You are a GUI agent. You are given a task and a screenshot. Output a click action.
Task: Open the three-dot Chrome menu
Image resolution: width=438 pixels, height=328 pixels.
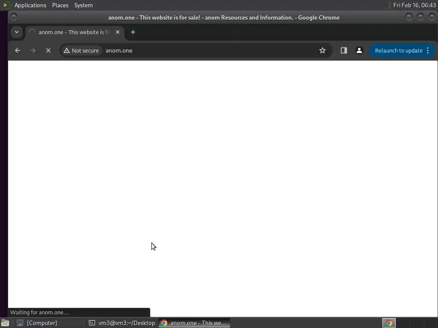[428, 50]
